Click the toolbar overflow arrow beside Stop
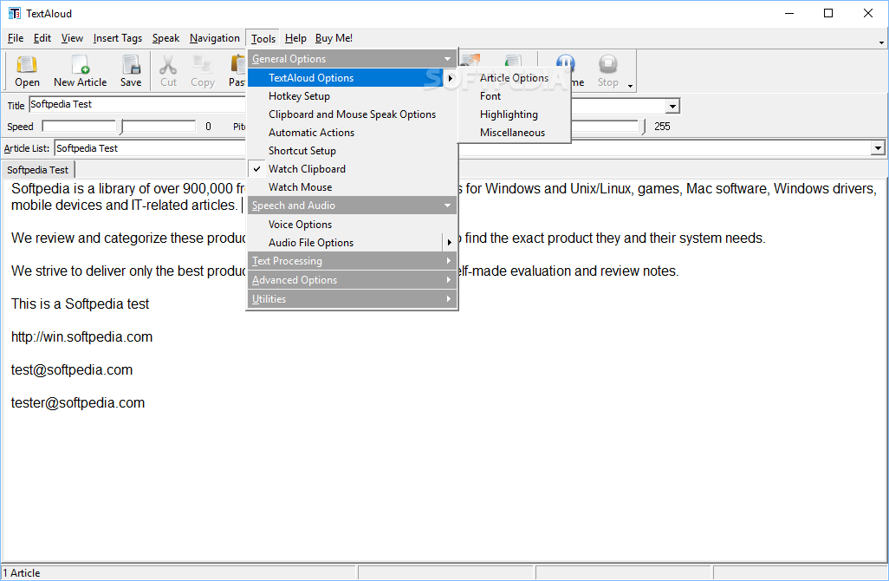The image size is (889, 581). 630,86
